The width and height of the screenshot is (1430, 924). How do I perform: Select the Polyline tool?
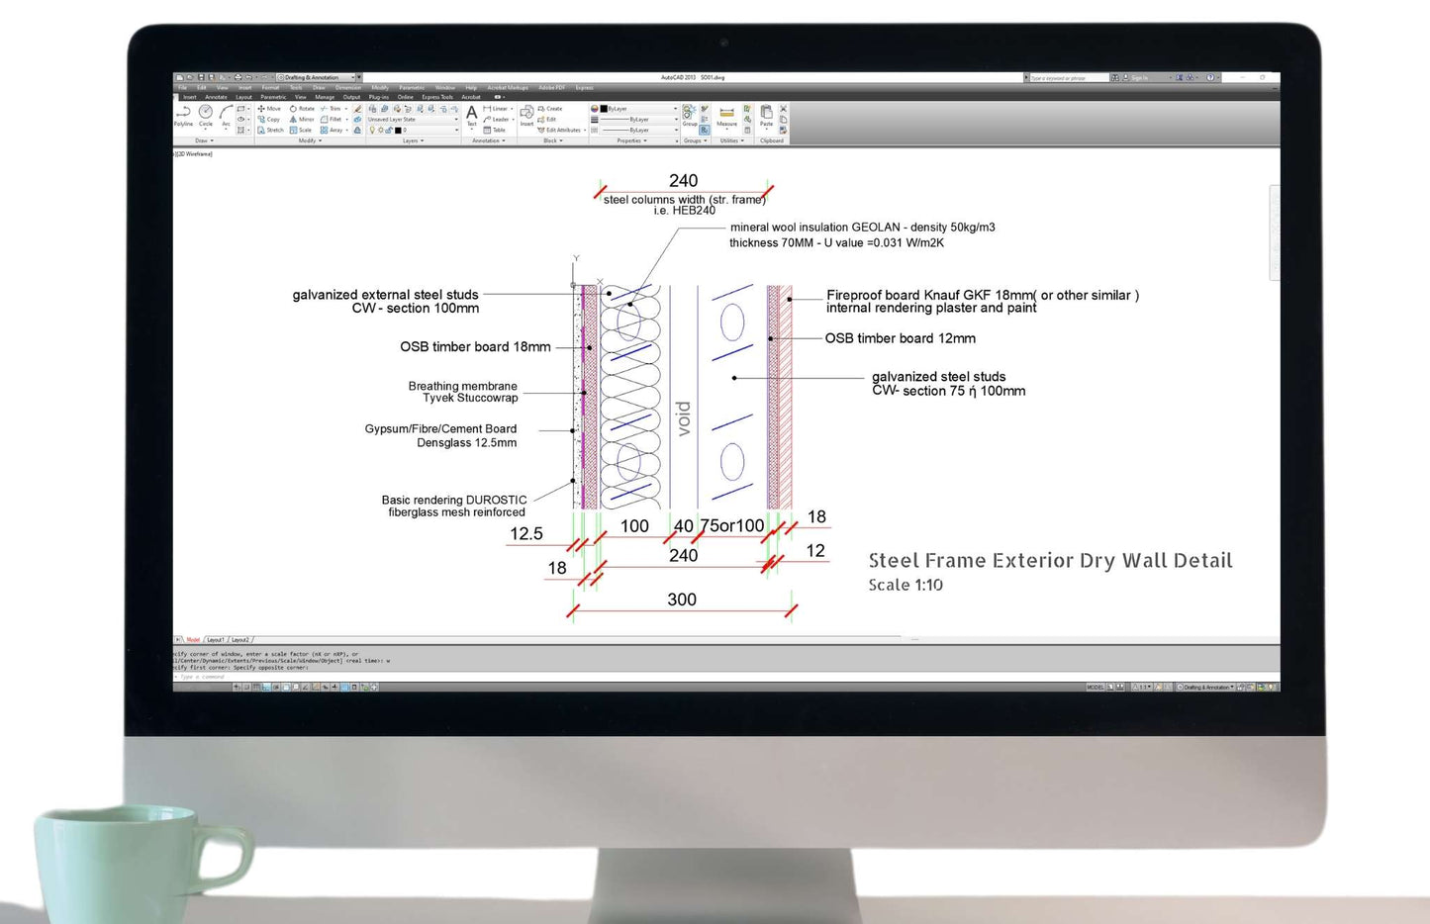[183, 116]
